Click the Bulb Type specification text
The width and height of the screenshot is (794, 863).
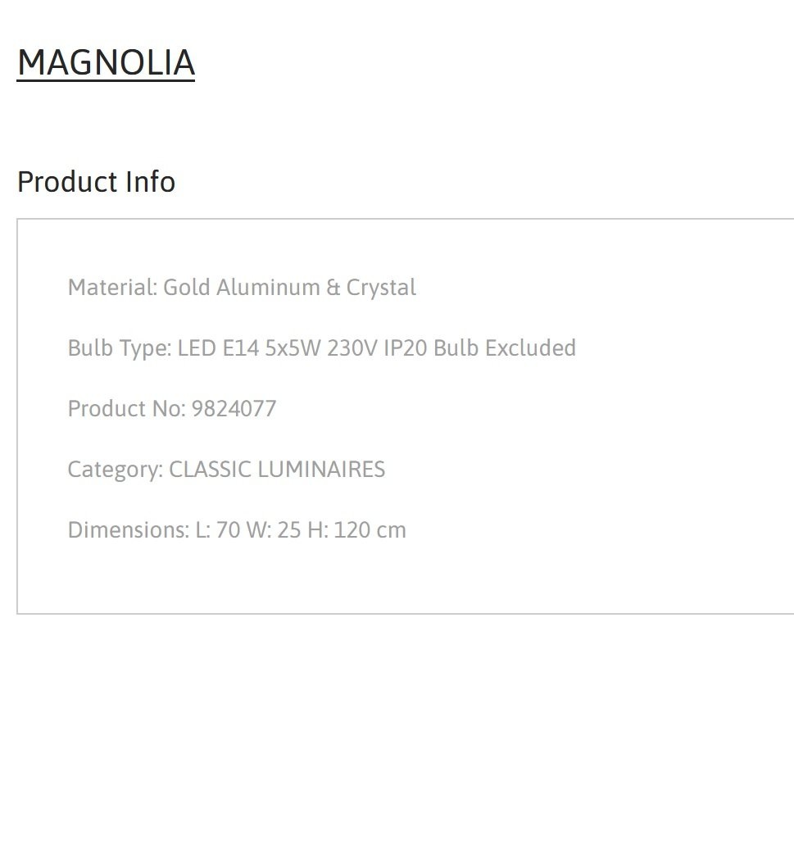(x=322, y=348)
